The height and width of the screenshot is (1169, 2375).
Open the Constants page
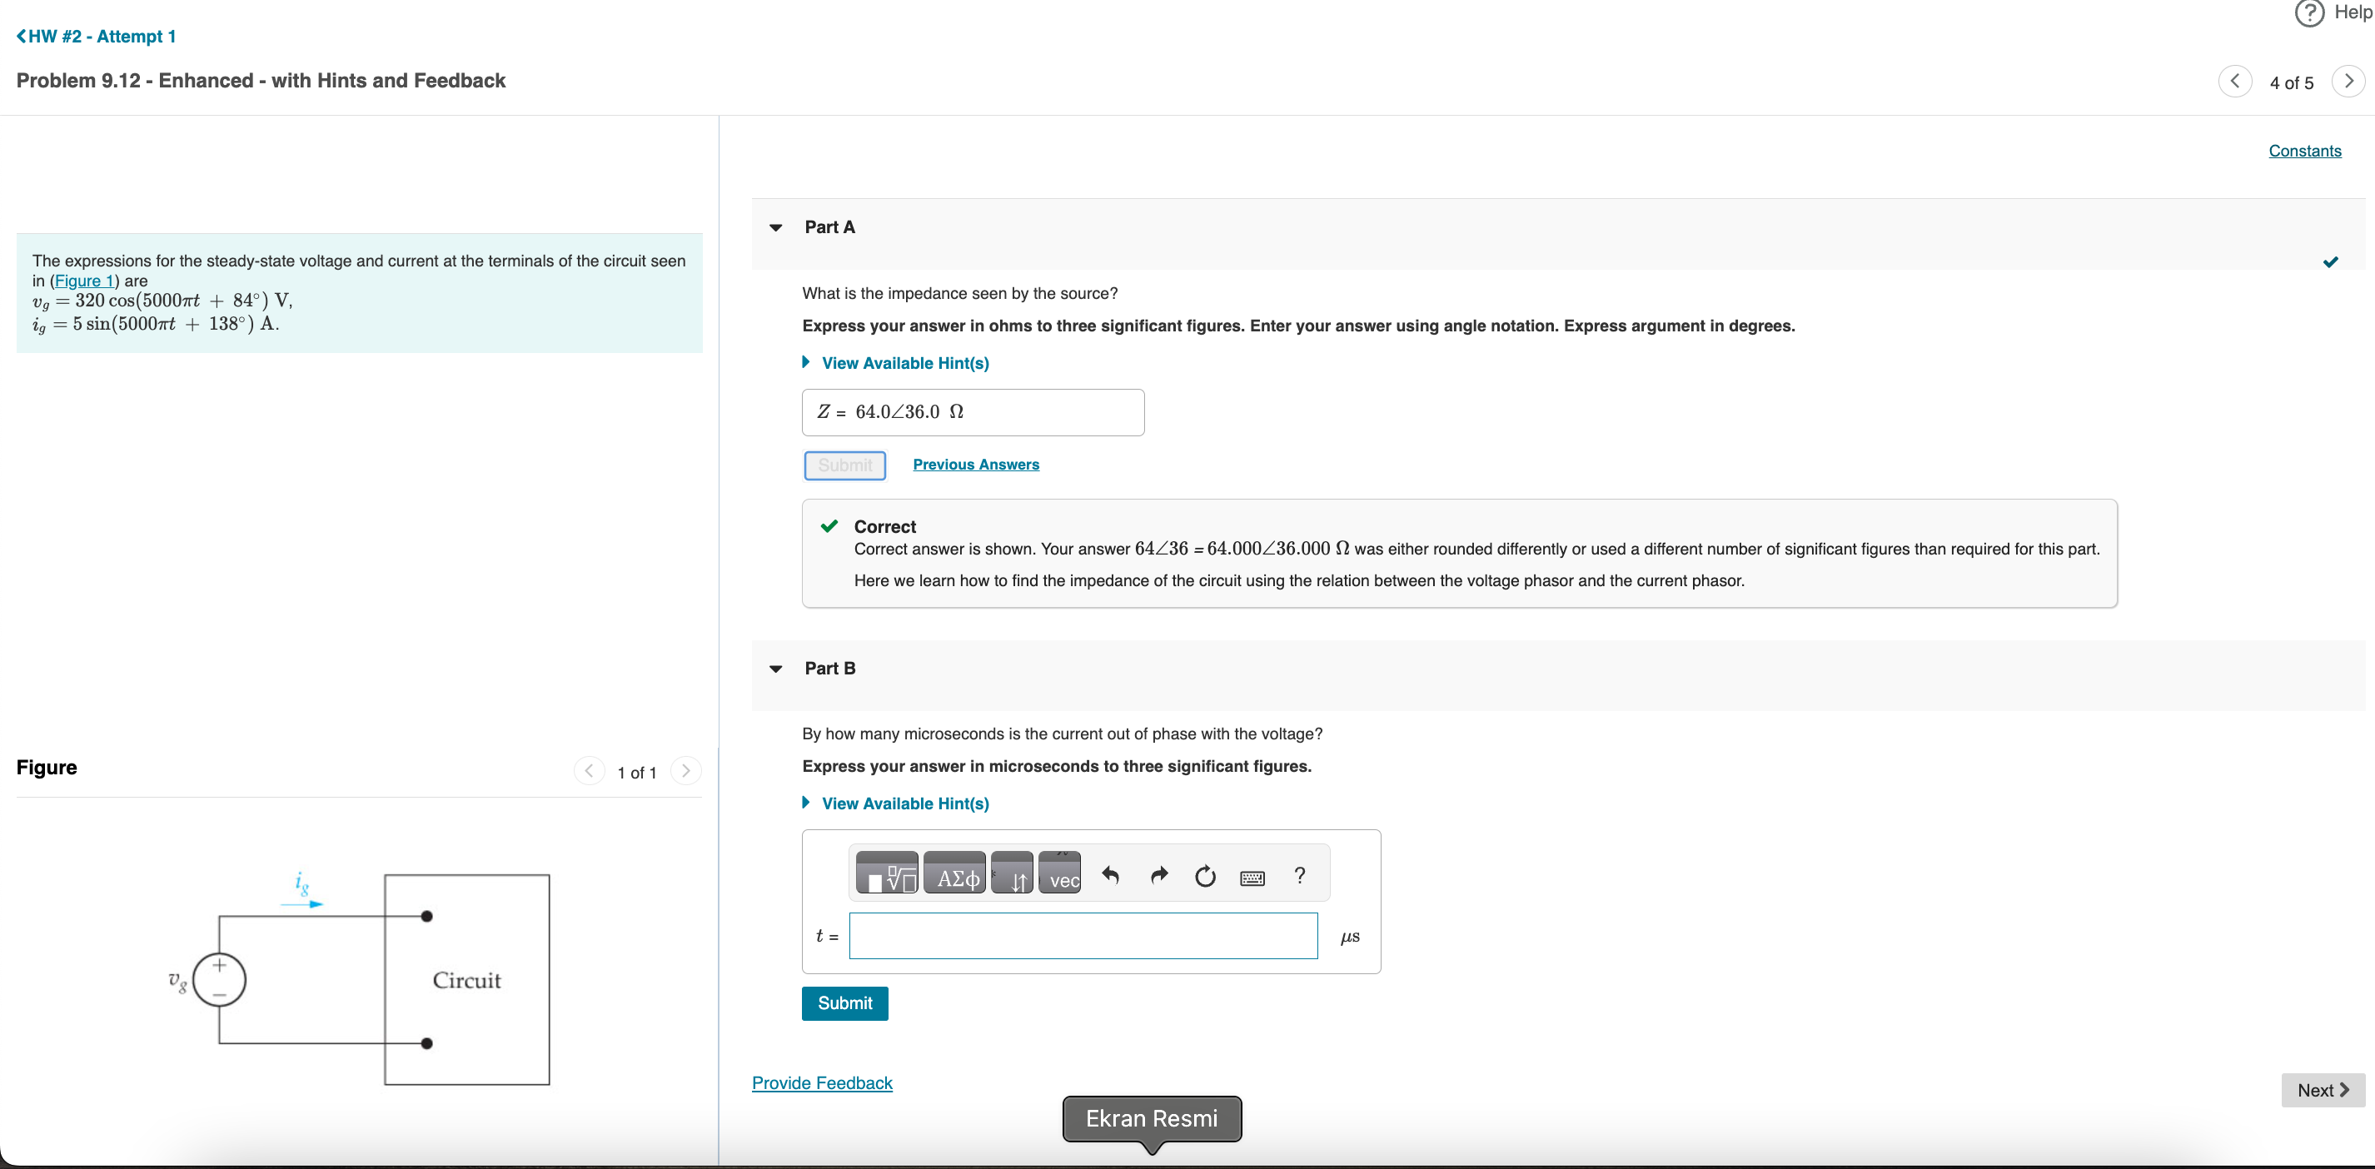2304,150
